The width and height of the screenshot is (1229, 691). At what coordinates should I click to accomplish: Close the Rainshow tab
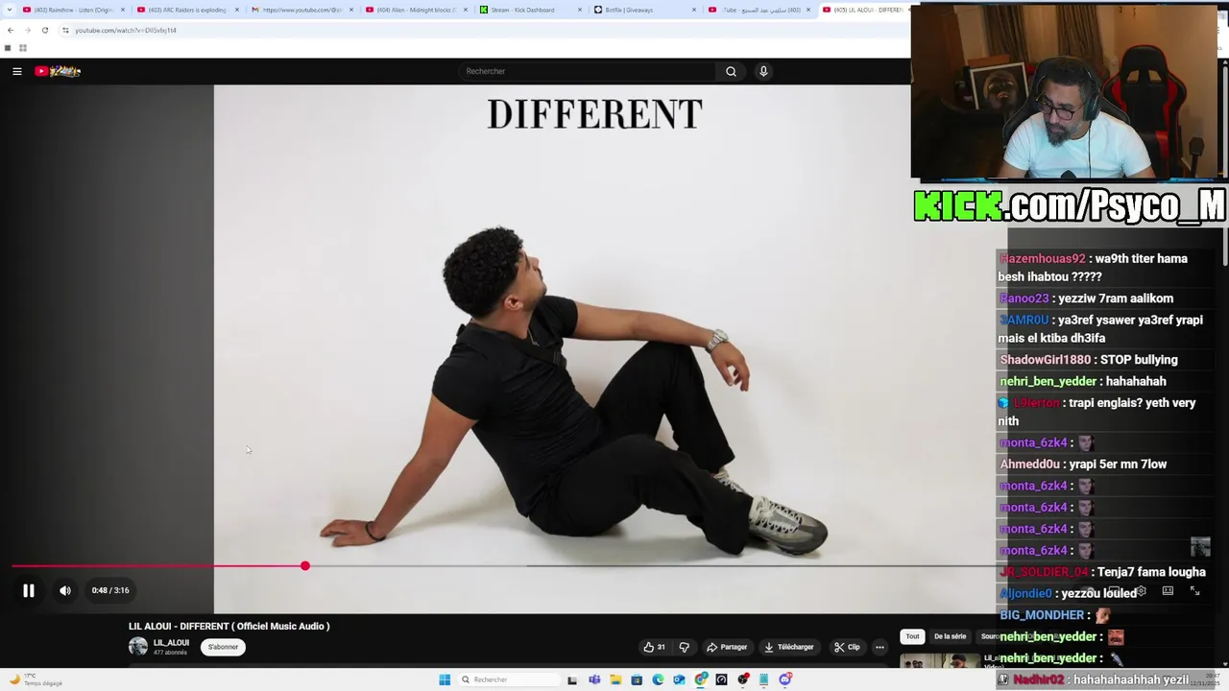(x=123, y=10)
